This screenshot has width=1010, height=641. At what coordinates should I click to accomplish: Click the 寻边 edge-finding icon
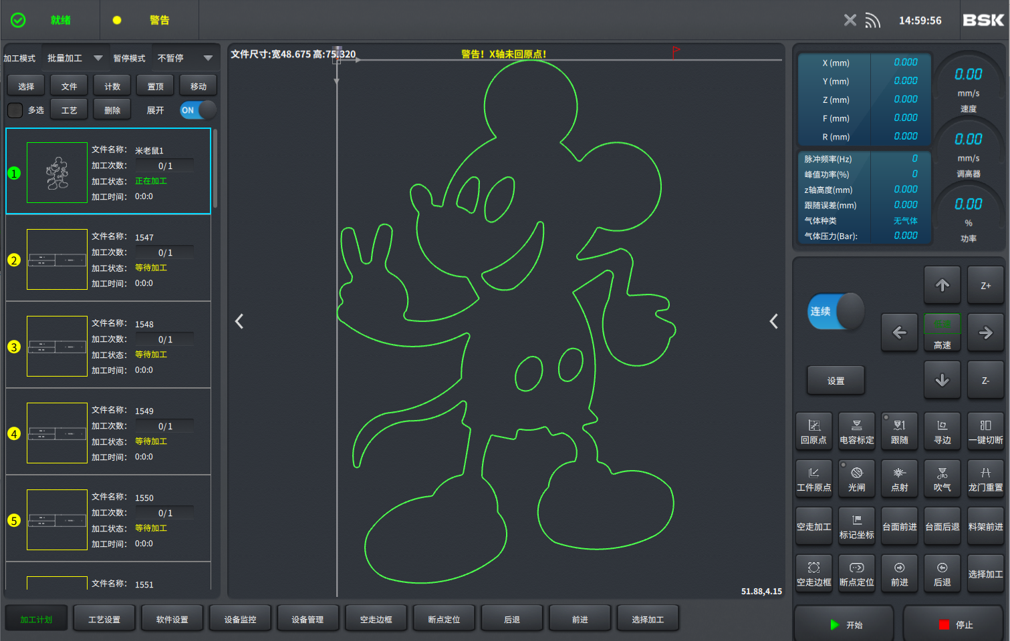point(942,430)
